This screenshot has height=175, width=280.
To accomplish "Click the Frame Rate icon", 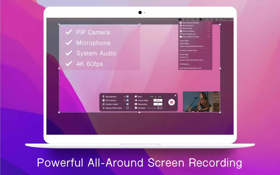I will [136, 100].
